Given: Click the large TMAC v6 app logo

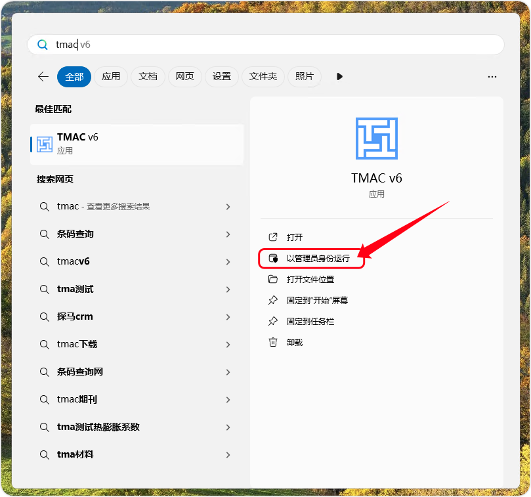Looking at the screenshot, I should 377,139.
